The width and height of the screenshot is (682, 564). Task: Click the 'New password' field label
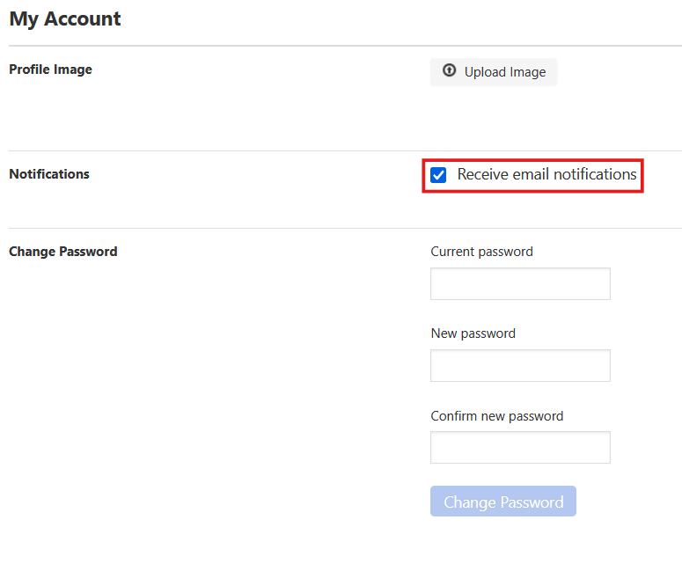coord(473,333)
